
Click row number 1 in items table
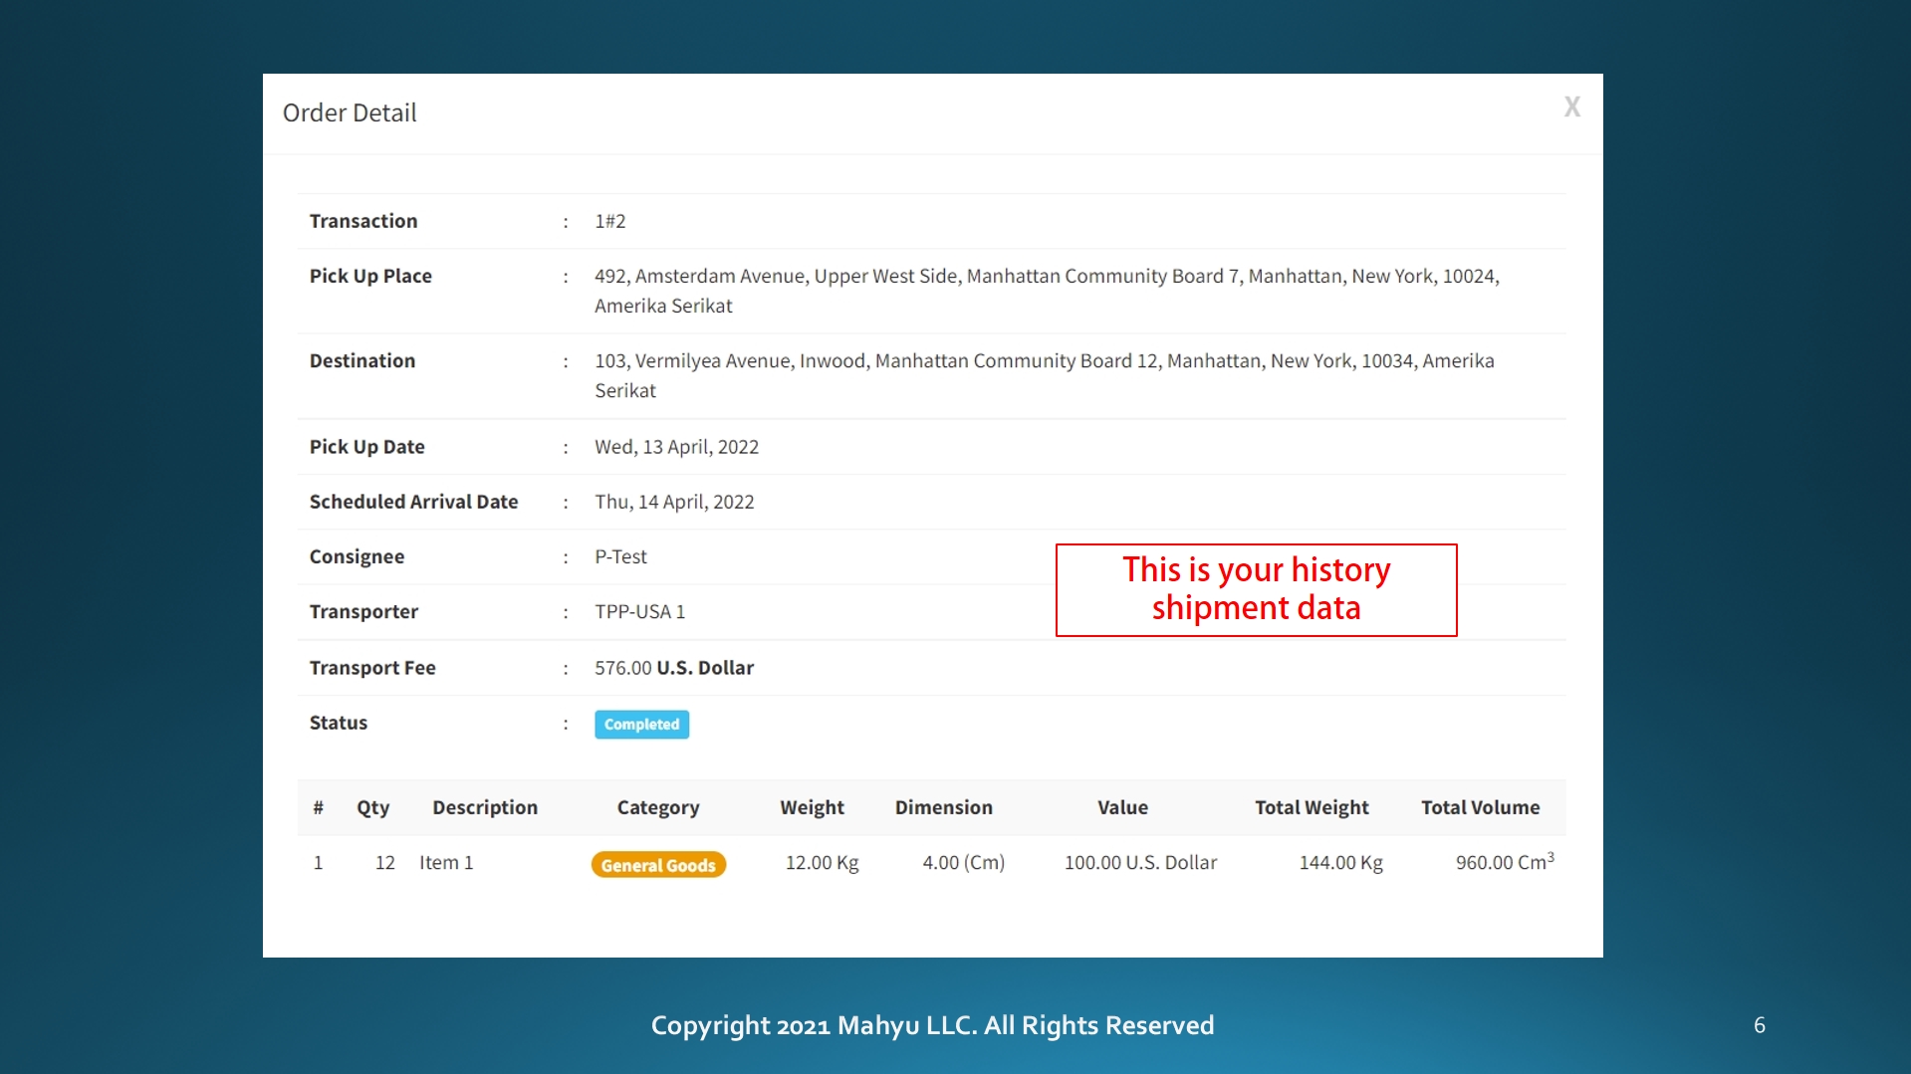318,862
